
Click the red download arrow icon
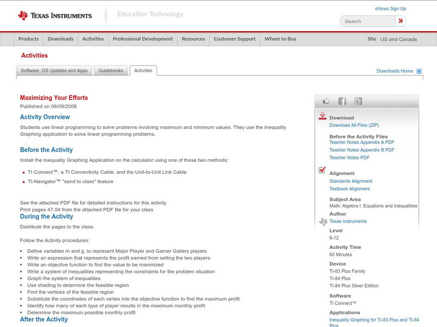coord(322,116)
